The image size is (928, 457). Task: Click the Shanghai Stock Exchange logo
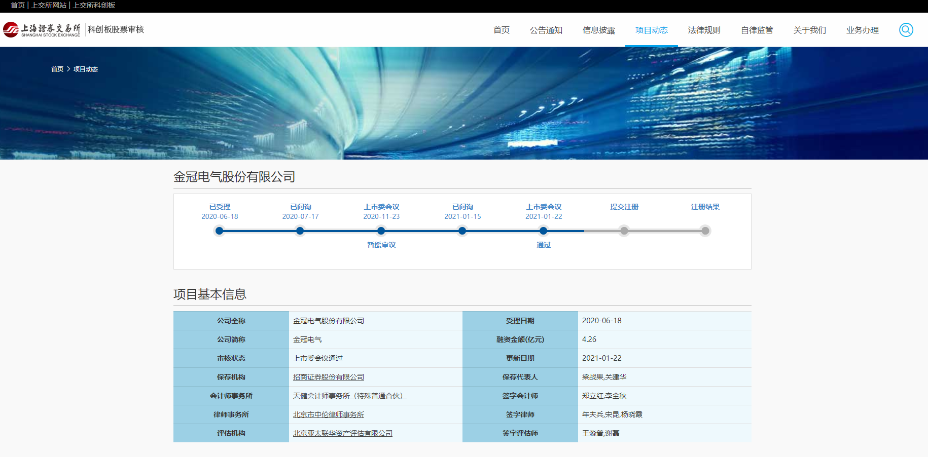click(x=42, y=30)
